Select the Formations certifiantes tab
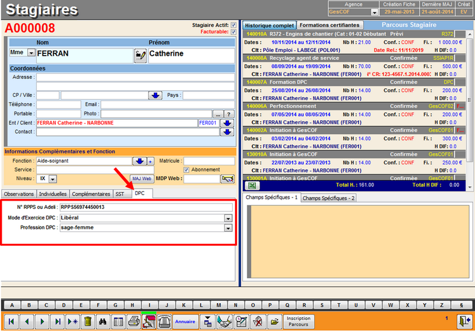 pos(329,26)
